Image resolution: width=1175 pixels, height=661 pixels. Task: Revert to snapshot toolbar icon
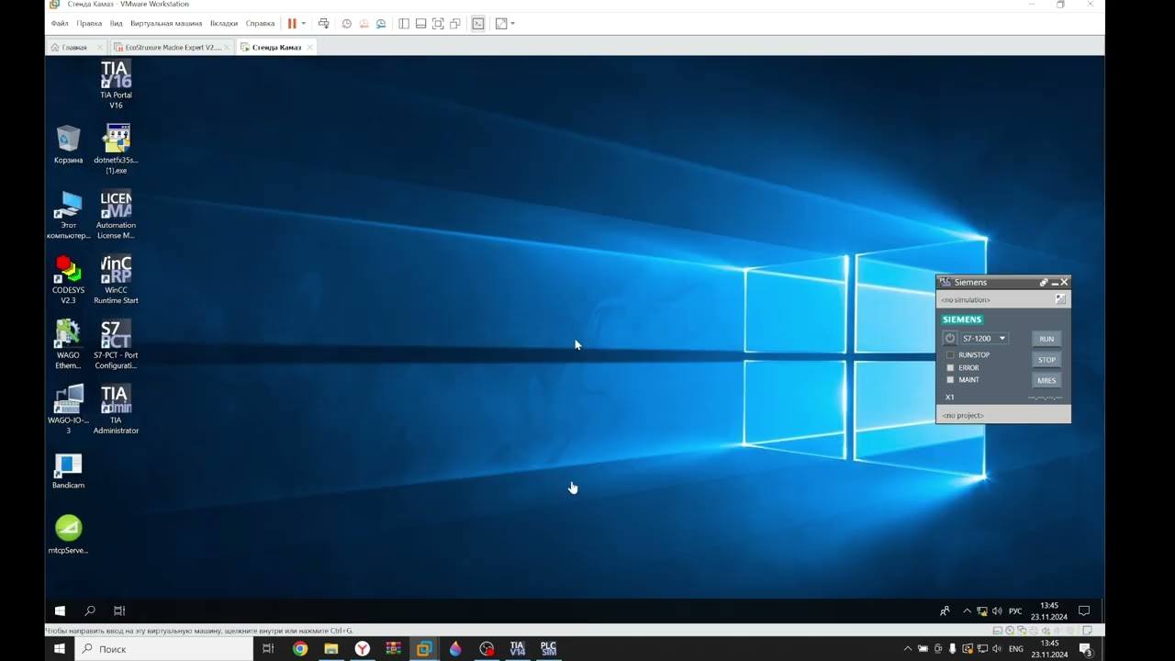364,24
